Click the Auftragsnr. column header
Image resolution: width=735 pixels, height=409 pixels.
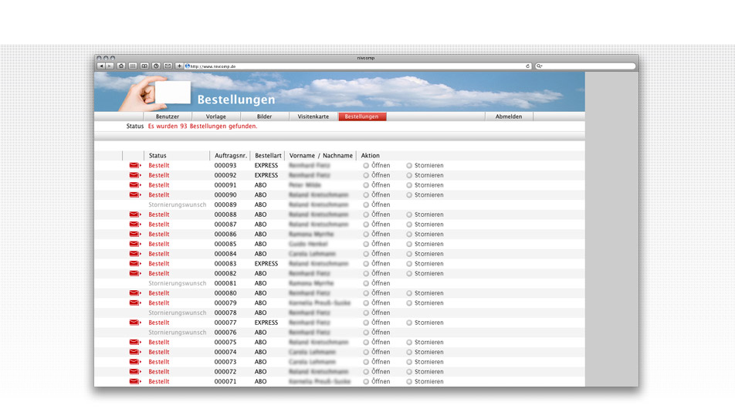coord(231,156)
